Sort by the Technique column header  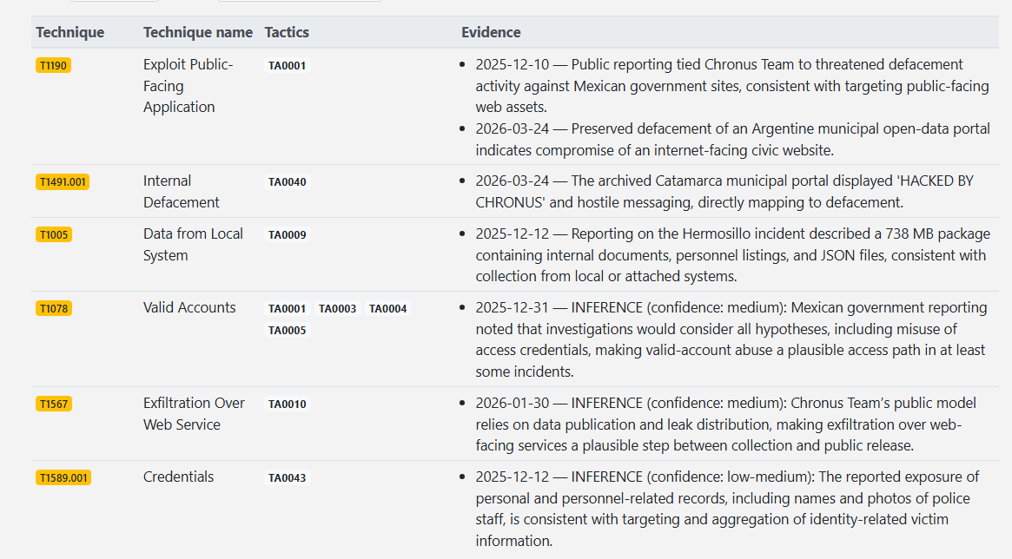pos(69,32)
